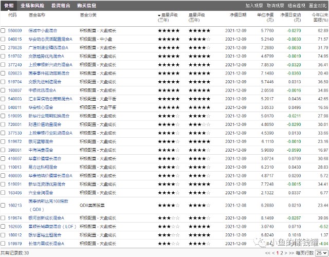Sort by 今年以来回报(%) column header
The image size is (329, 257).
[320, 17]
